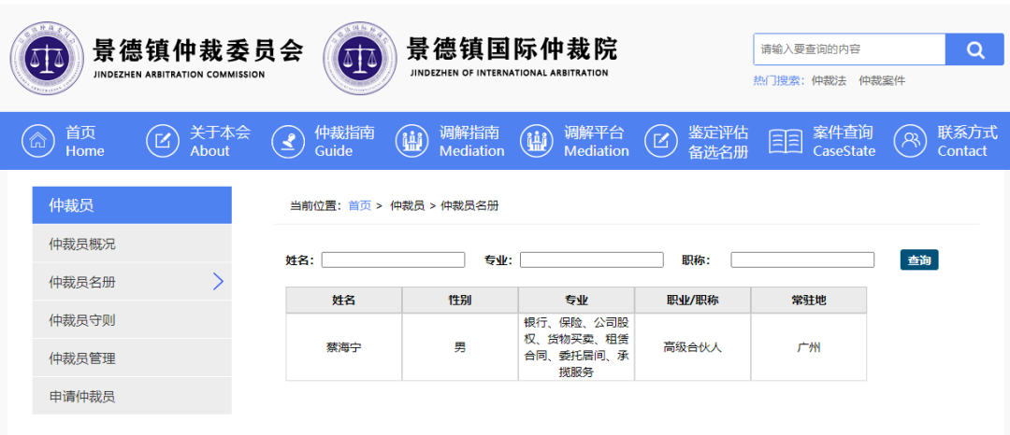Click the 调解平台 people icon
Image resolution: width=1010 pixels, height=435 pixels.
point(537,141)
